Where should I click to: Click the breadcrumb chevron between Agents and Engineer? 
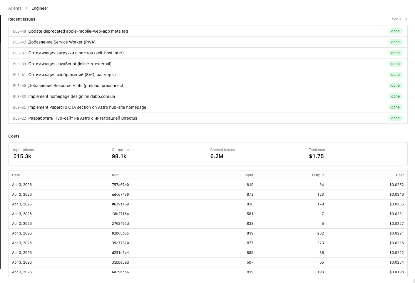click(26, 8)
